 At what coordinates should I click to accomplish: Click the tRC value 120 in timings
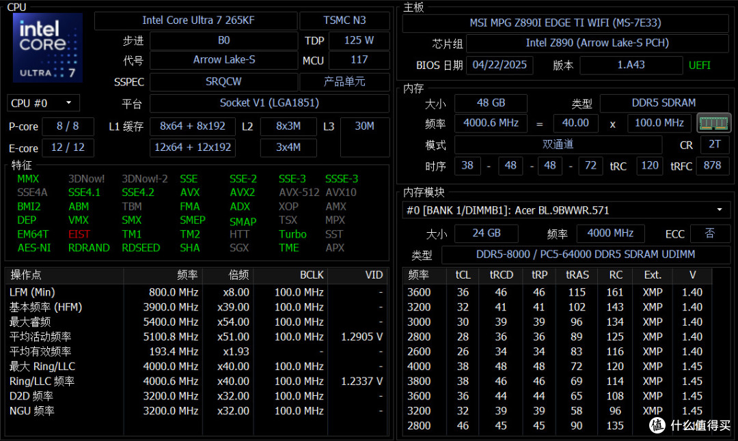[650, 166]
